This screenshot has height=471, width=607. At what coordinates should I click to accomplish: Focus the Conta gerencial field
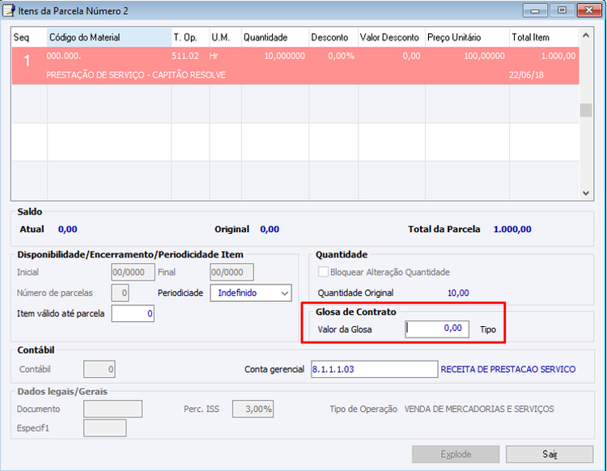point(375,369)
